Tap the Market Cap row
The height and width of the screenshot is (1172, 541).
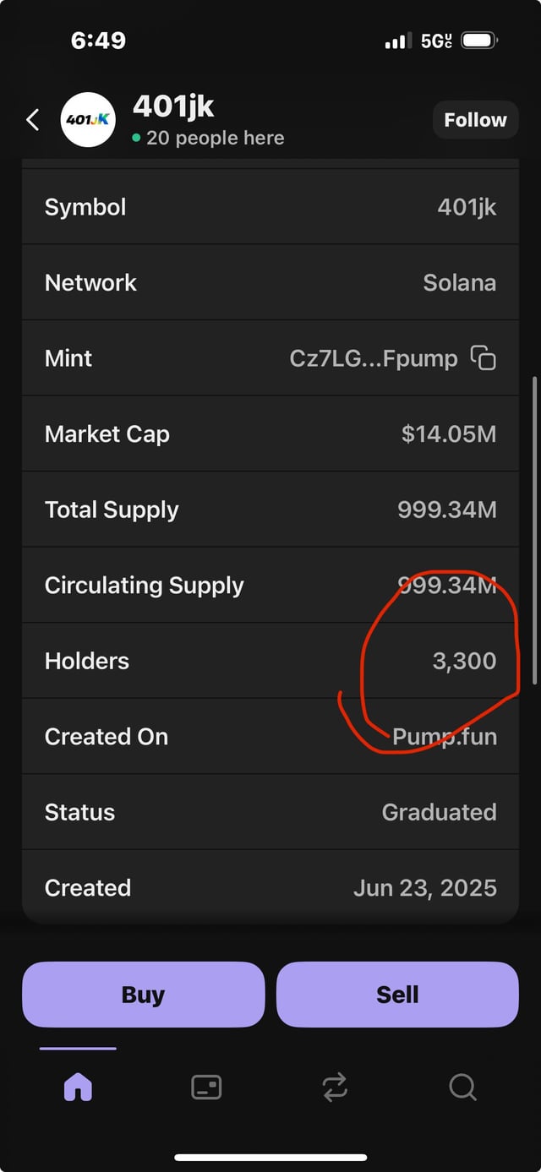click(270, 434)
